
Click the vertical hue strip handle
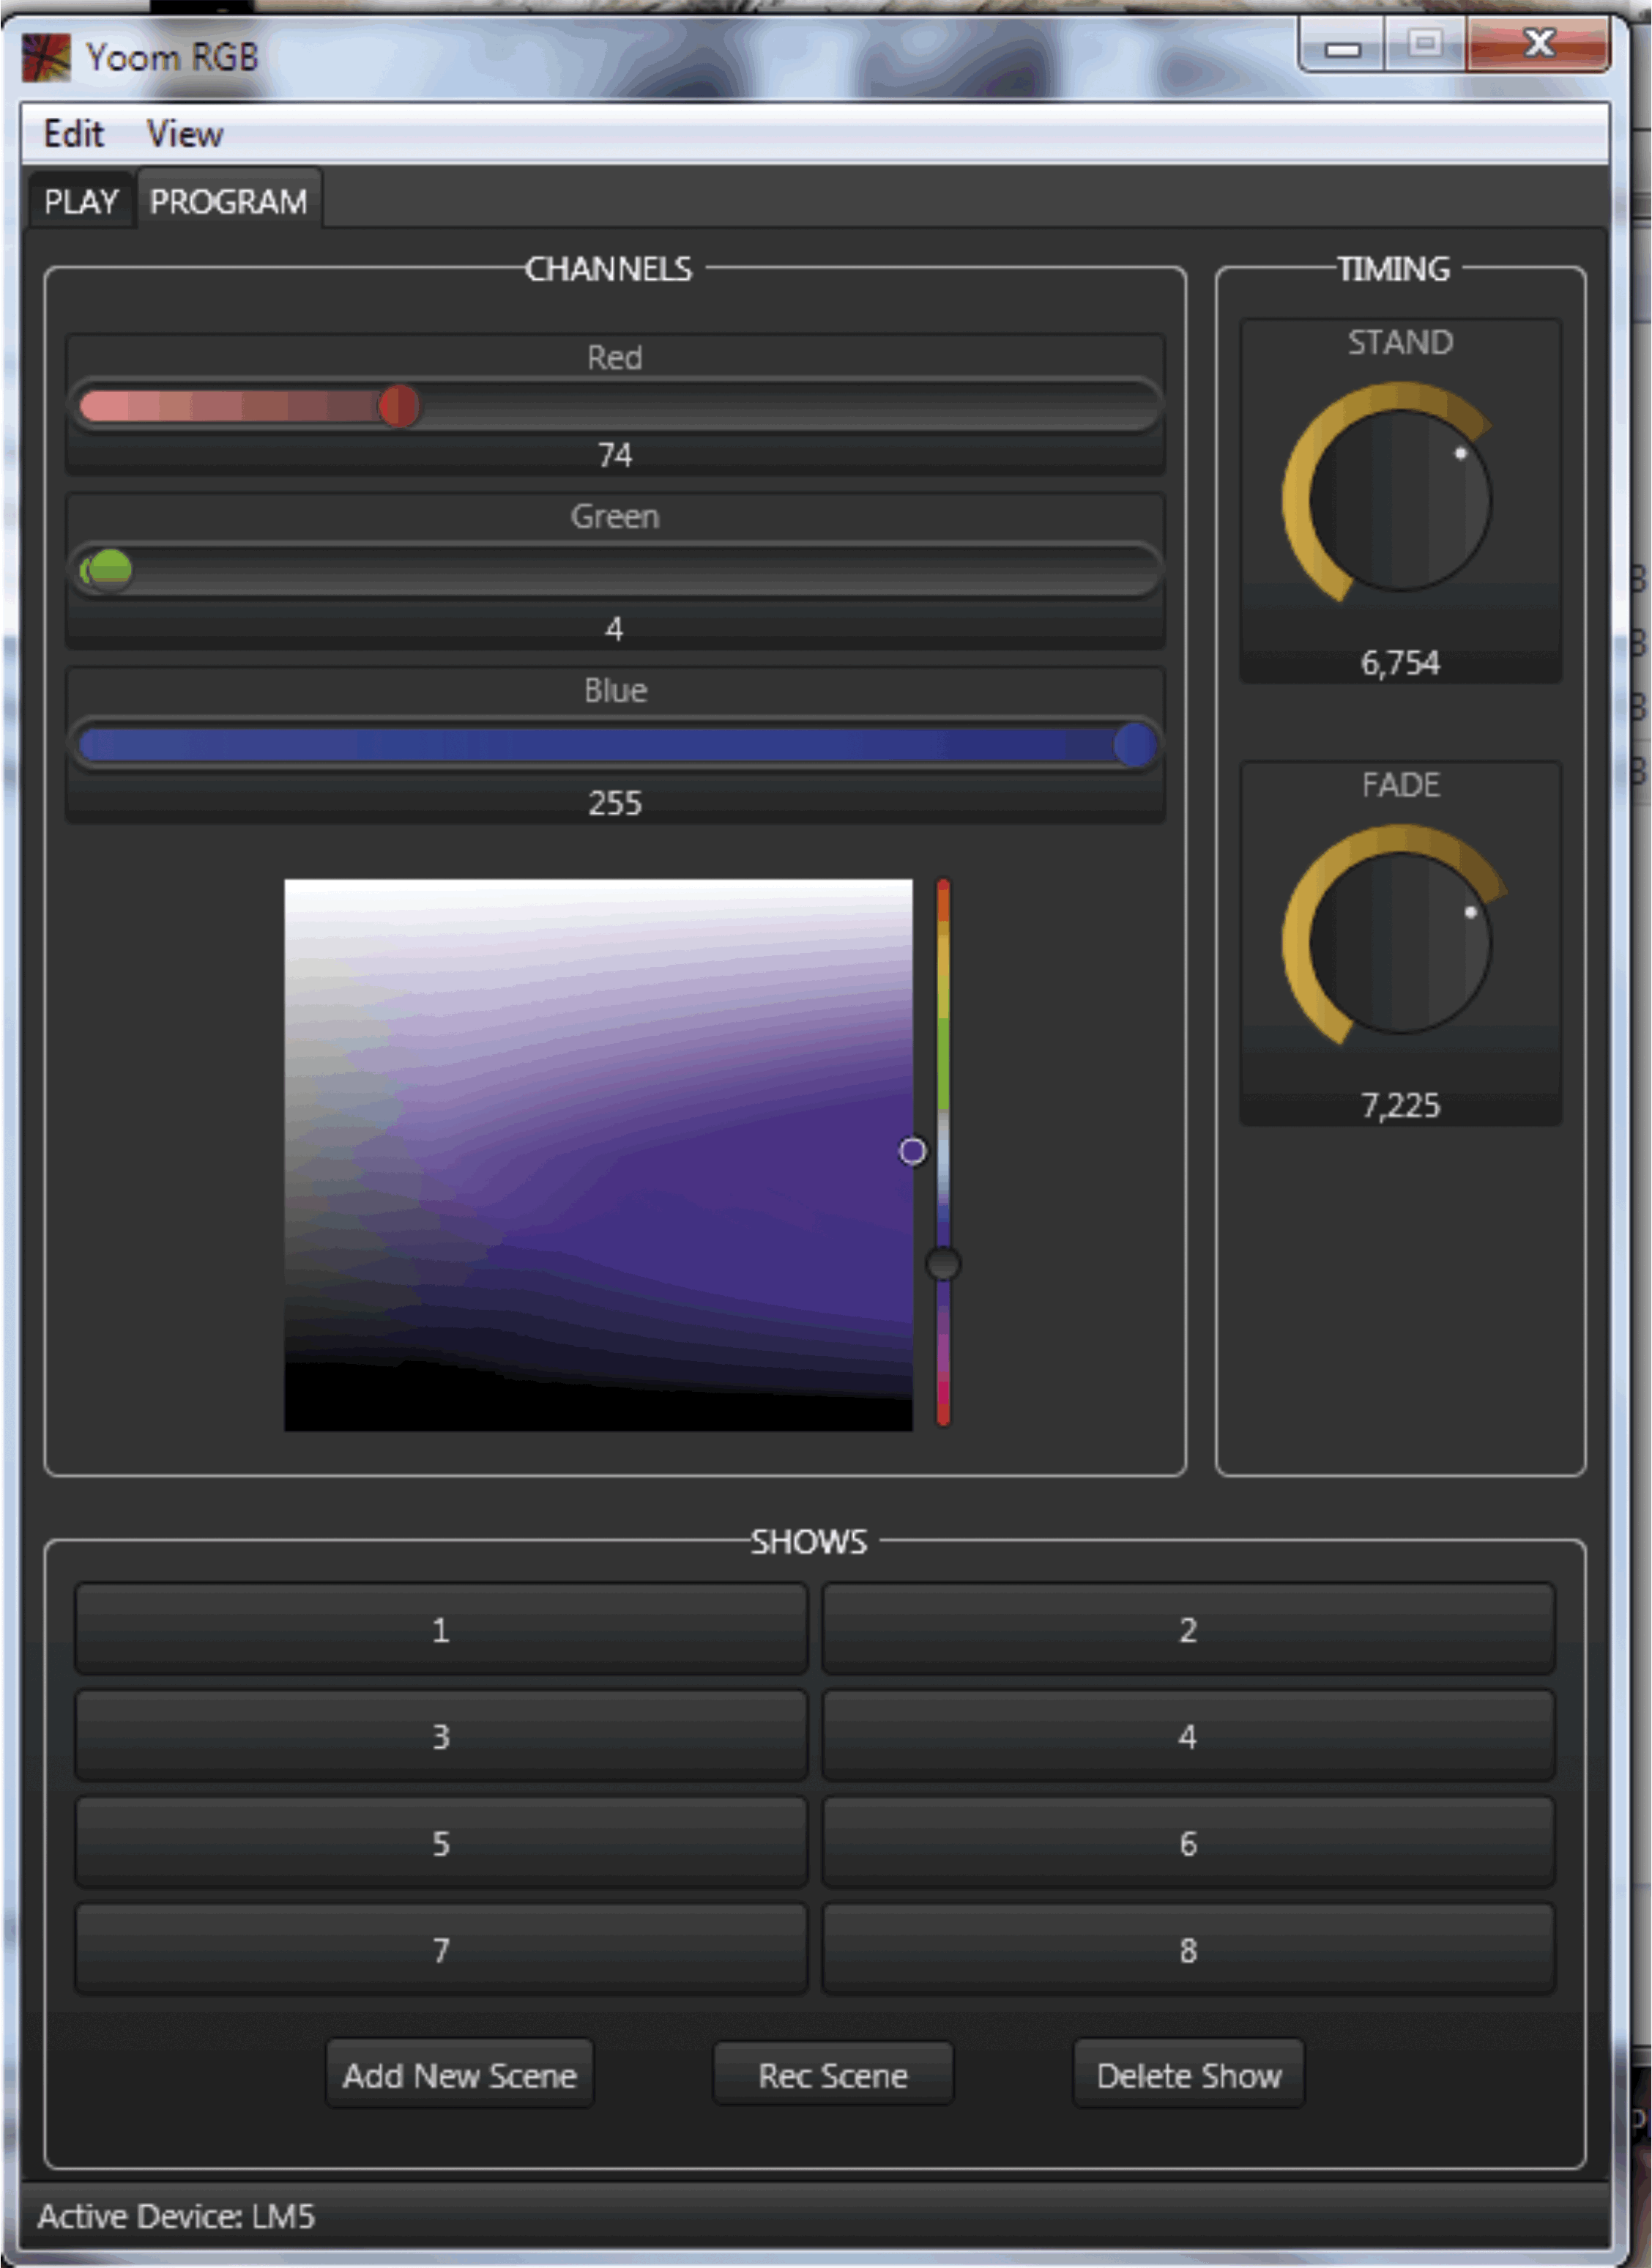point(942,1264)
